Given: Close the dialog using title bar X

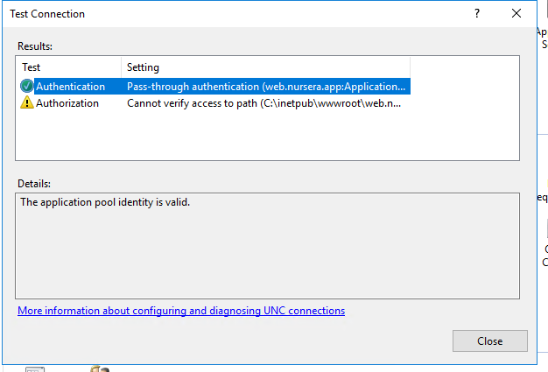Looking at the screenshot, I should (516, 14).
